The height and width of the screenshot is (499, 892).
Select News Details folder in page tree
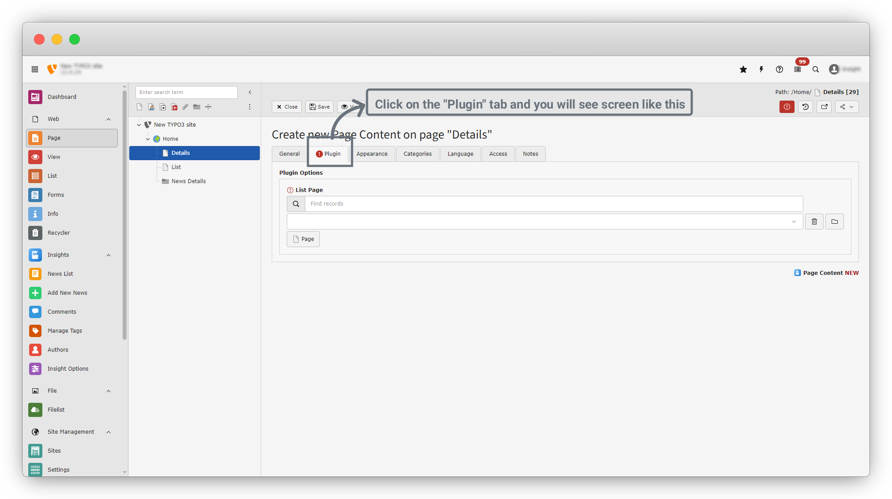188,181
